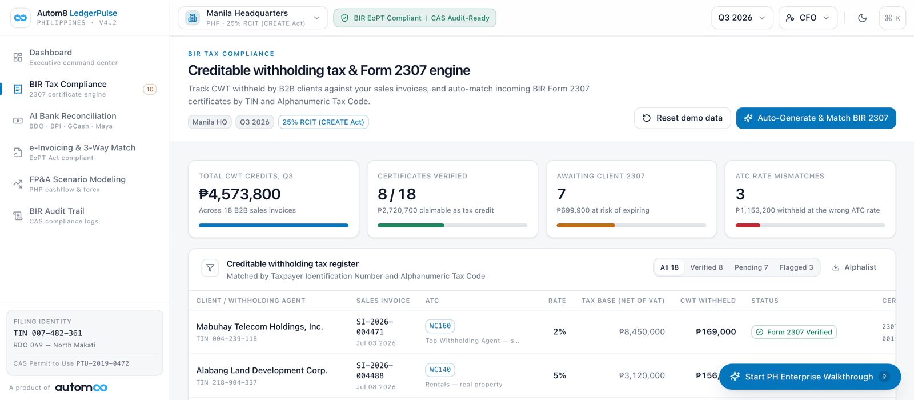The width and height of the screenshot is (914, 400).
Task: Click the Form 2307 Verified status pill
Action: click(794, 332)
